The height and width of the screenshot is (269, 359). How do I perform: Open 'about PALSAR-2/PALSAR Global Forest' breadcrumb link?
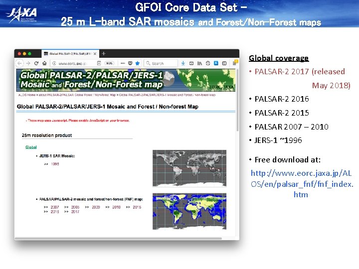77,95
